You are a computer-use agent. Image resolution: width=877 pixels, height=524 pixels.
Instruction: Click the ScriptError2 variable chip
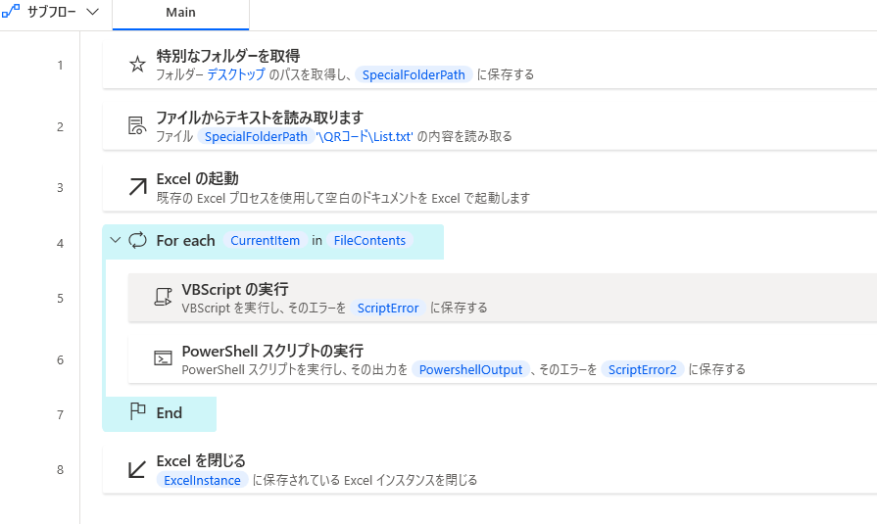(x=643, y=369)
